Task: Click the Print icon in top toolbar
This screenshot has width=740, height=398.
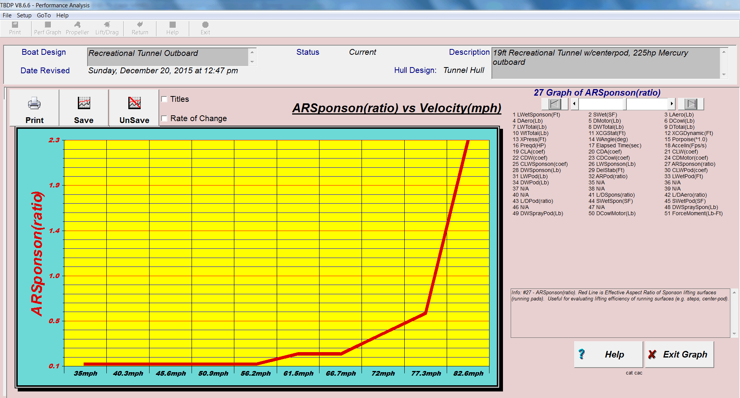Action: 15,28
